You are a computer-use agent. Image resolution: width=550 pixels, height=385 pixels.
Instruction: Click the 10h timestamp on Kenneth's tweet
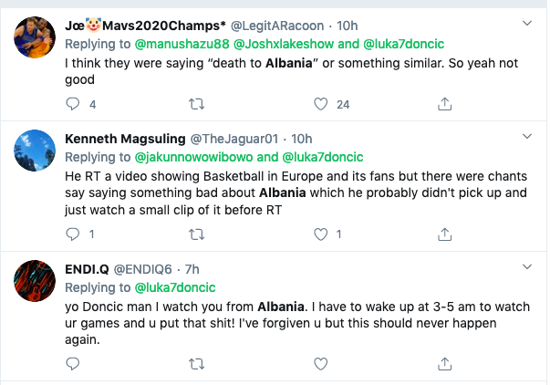pos(301,139)
